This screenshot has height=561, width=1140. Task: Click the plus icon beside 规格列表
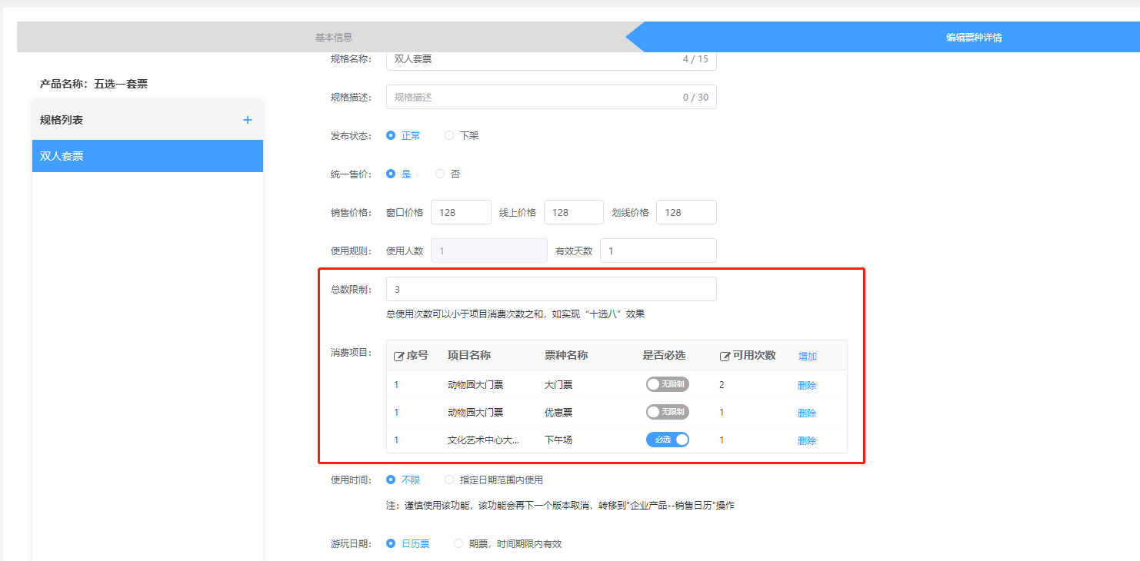click(247, 121)
